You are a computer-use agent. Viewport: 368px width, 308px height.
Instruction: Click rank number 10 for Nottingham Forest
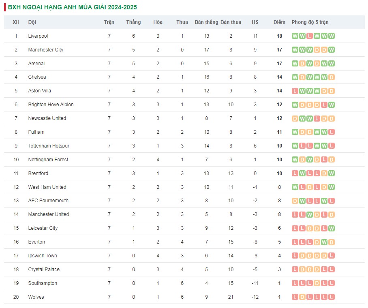[x=16, y=160]
